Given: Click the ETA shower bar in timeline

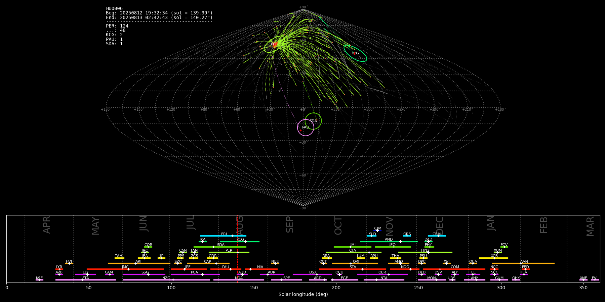Looking at the screenshot, I should [x=86, y=280].
